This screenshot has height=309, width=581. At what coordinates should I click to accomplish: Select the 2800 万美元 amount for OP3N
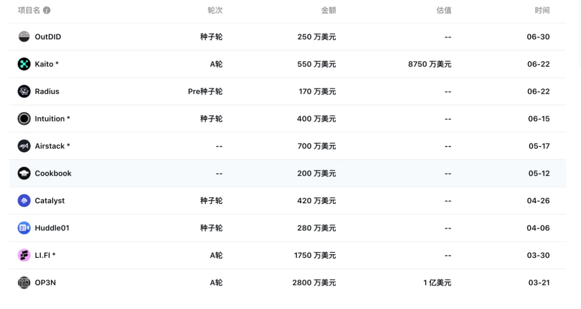pyautogui.click(x=314, y=282)
